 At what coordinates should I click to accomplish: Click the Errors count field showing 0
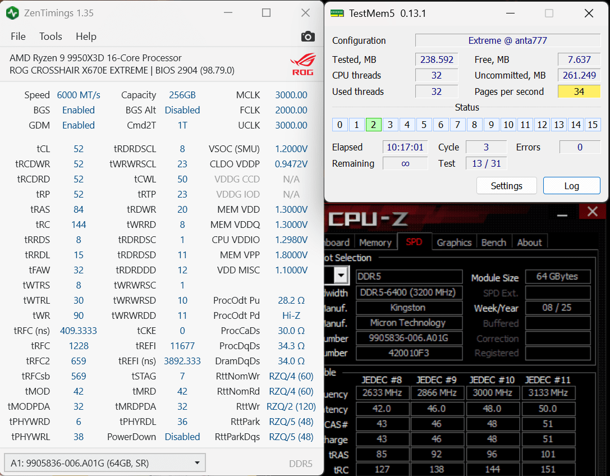[x=580, y=147]
